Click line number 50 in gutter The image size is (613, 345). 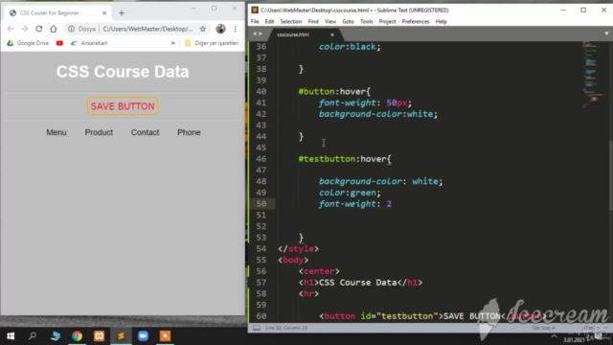click(261, 204)
